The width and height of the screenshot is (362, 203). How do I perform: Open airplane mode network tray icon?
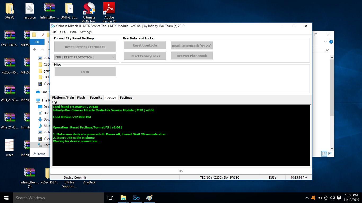click(326, 198)
